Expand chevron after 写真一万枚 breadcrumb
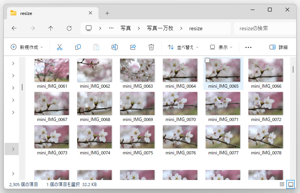This screenshot has height=193, width=300. (x=181, y=28)
